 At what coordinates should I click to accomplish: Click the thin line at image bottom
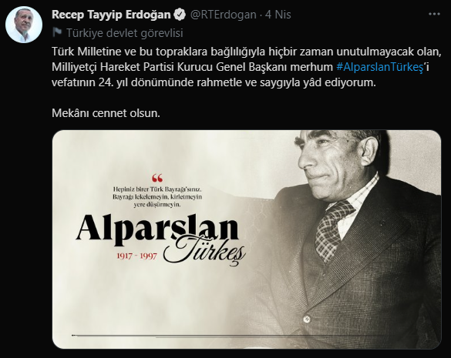[227, 336]
